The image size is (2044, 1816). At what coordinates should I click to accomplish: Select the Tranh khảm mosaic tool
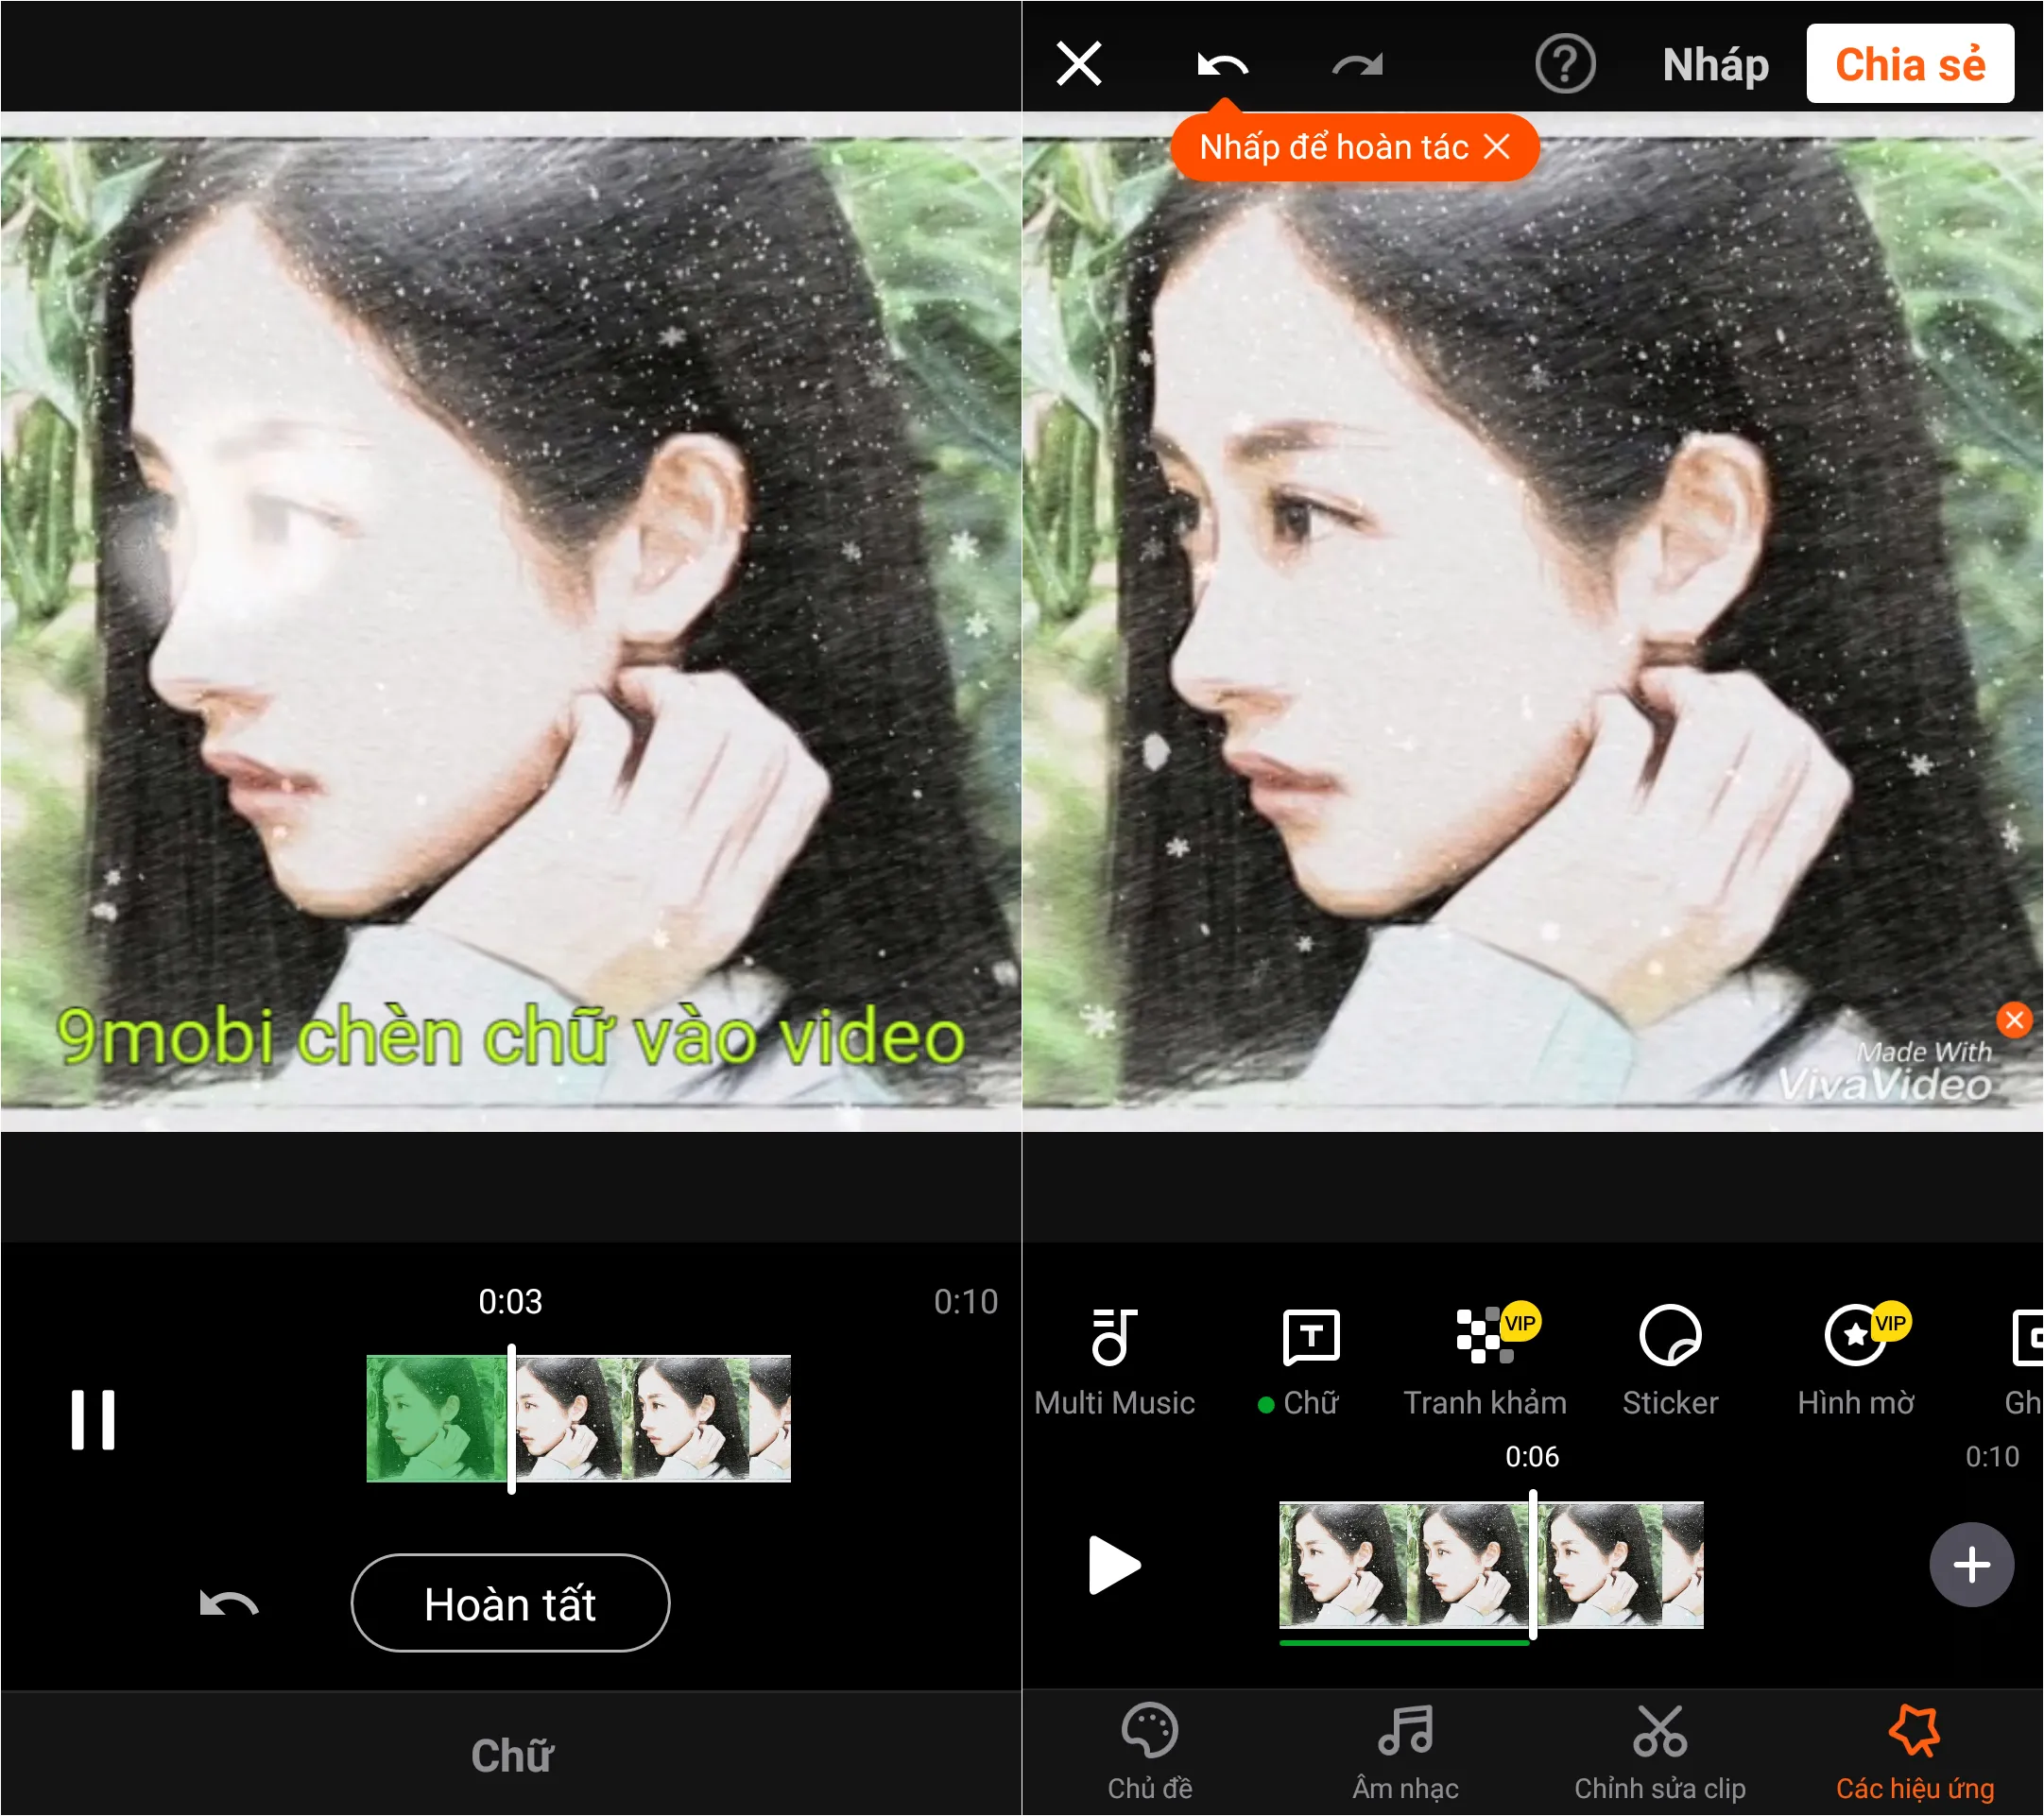click(1485, 1362)
